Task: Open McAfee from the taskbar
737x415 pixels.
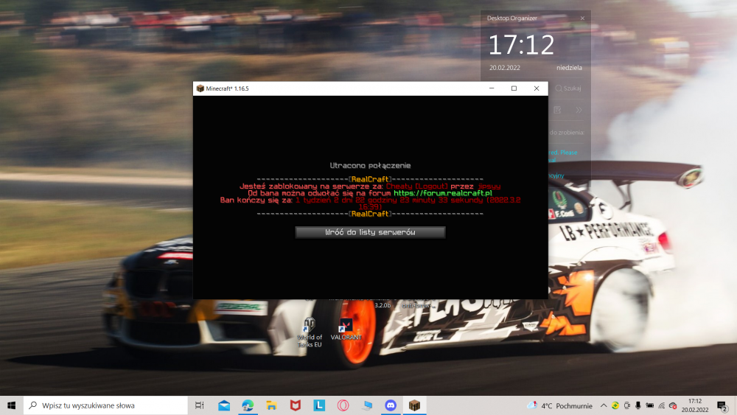Action: (295, 405)
